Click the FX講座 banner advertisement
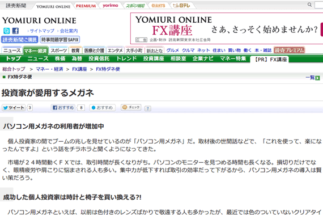The height and width of the screenshot is (215, 323). point(227,28)
